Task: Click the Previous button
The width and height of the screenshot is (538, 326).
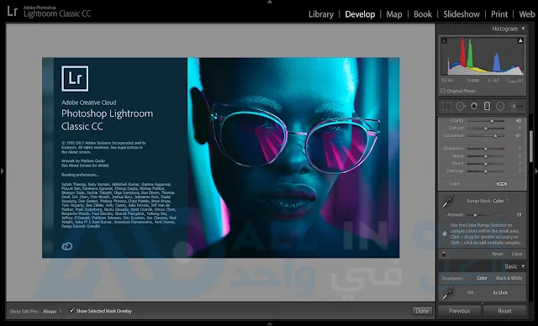Action: [x=460, y=311]
